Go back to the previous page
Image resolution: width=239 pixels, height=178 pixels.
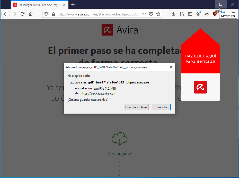tap(6, 14)
